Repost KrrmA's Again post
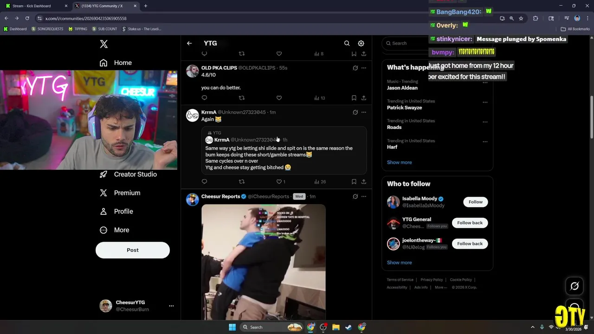The image size is (594, 334). coord(241,181)
